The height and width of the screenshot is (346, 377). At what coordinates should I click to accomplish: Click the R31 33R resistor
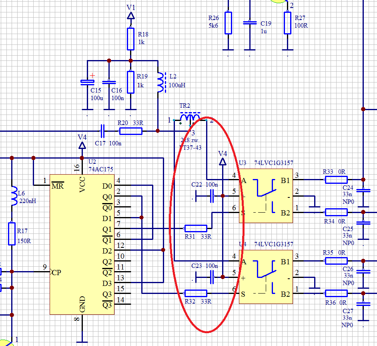(196, 228)
